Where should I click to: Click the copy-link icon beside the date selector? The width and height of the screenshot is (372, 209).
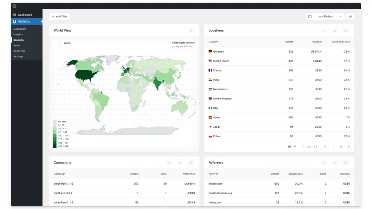(x=350, y=16)
